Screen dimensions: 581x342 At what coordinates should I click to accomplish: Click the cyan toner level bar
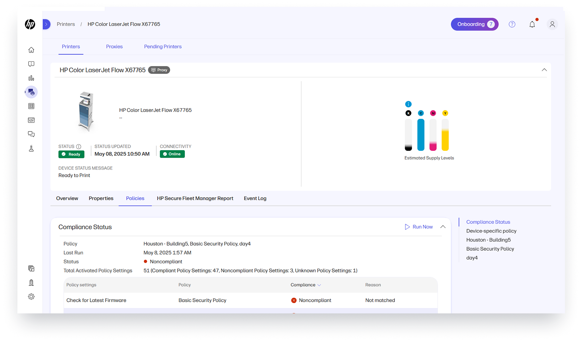[x=421, y=135]
